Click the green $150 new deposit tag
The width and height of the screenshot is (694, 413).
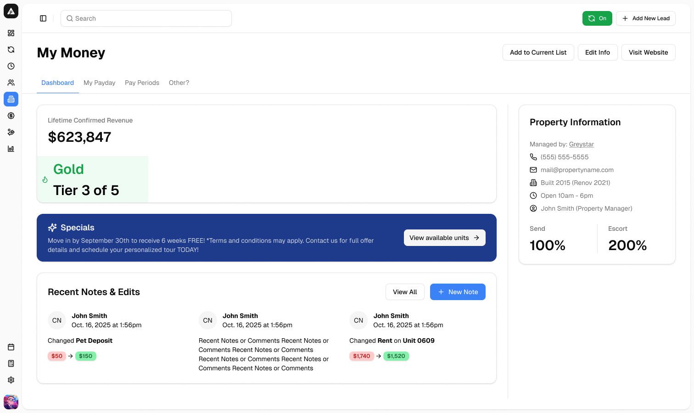point(86,356)
